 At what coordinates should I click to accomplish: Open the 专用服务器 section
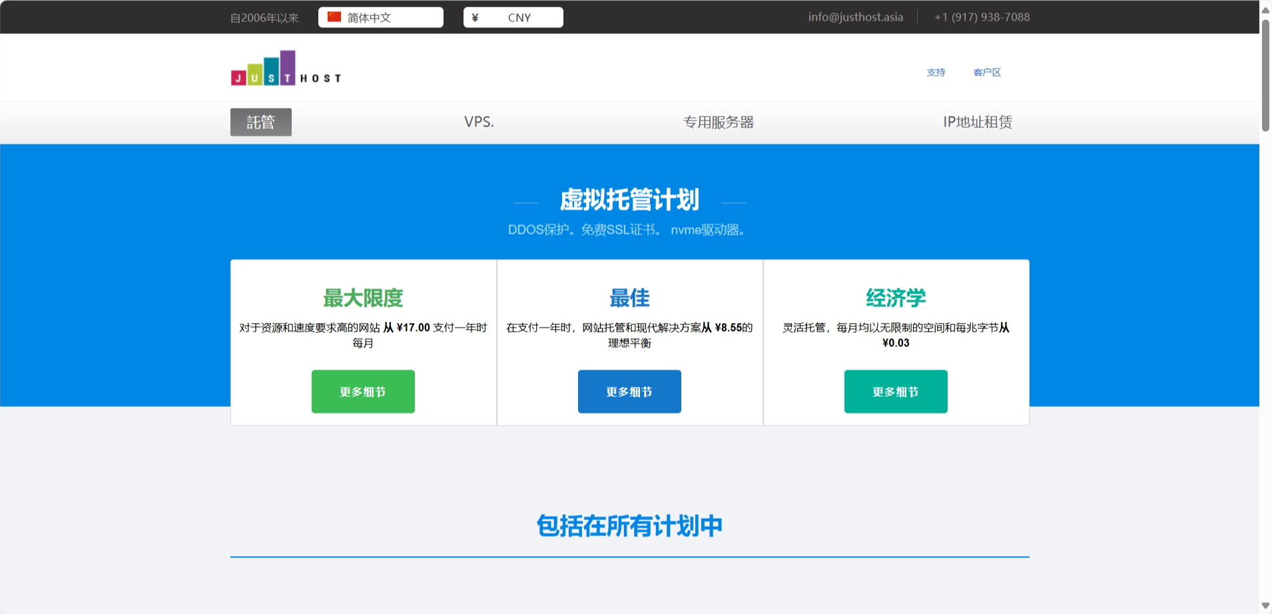[719, 122]
